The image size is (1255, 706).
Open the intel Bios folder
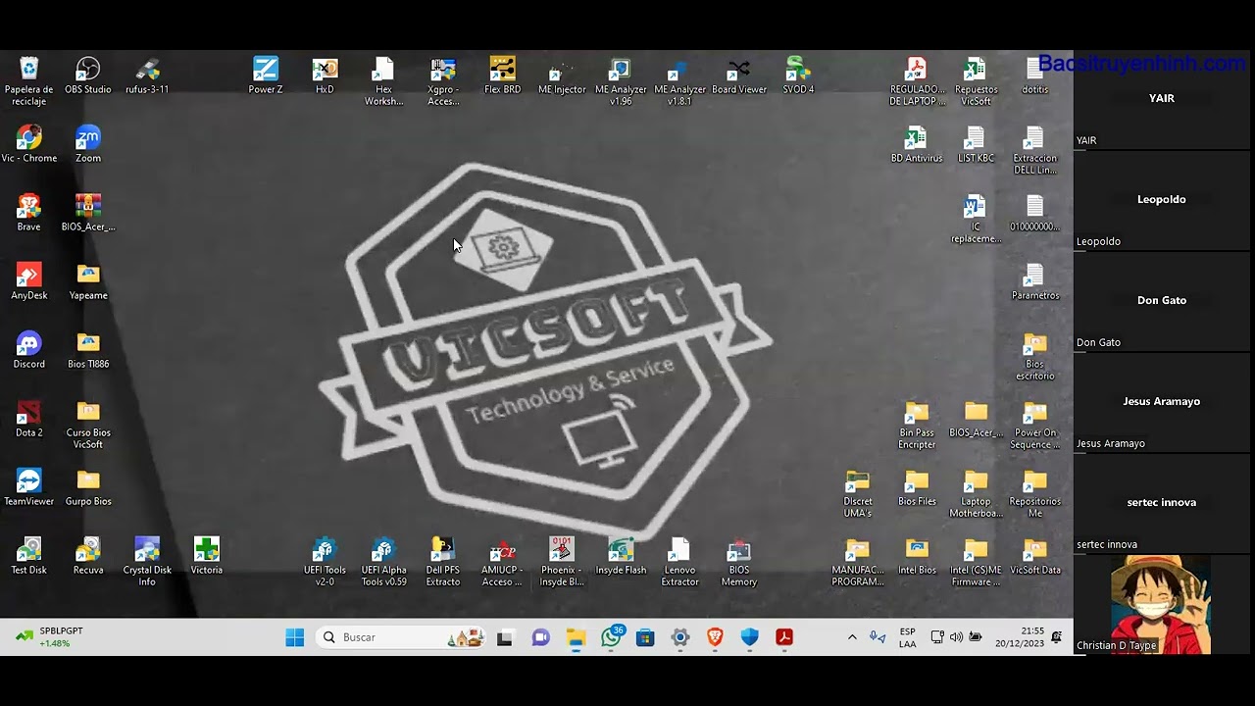917,556
